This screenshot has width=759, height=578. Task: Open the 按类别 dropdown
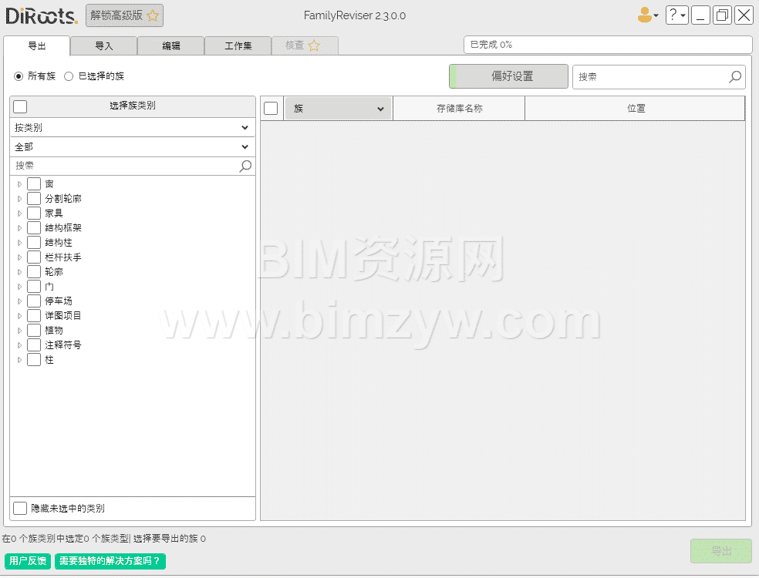[x=132, y=127]
